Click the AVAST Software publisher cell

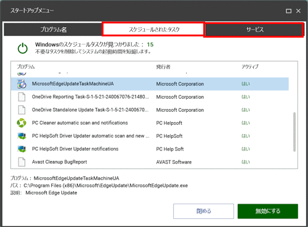pos(174,162)
